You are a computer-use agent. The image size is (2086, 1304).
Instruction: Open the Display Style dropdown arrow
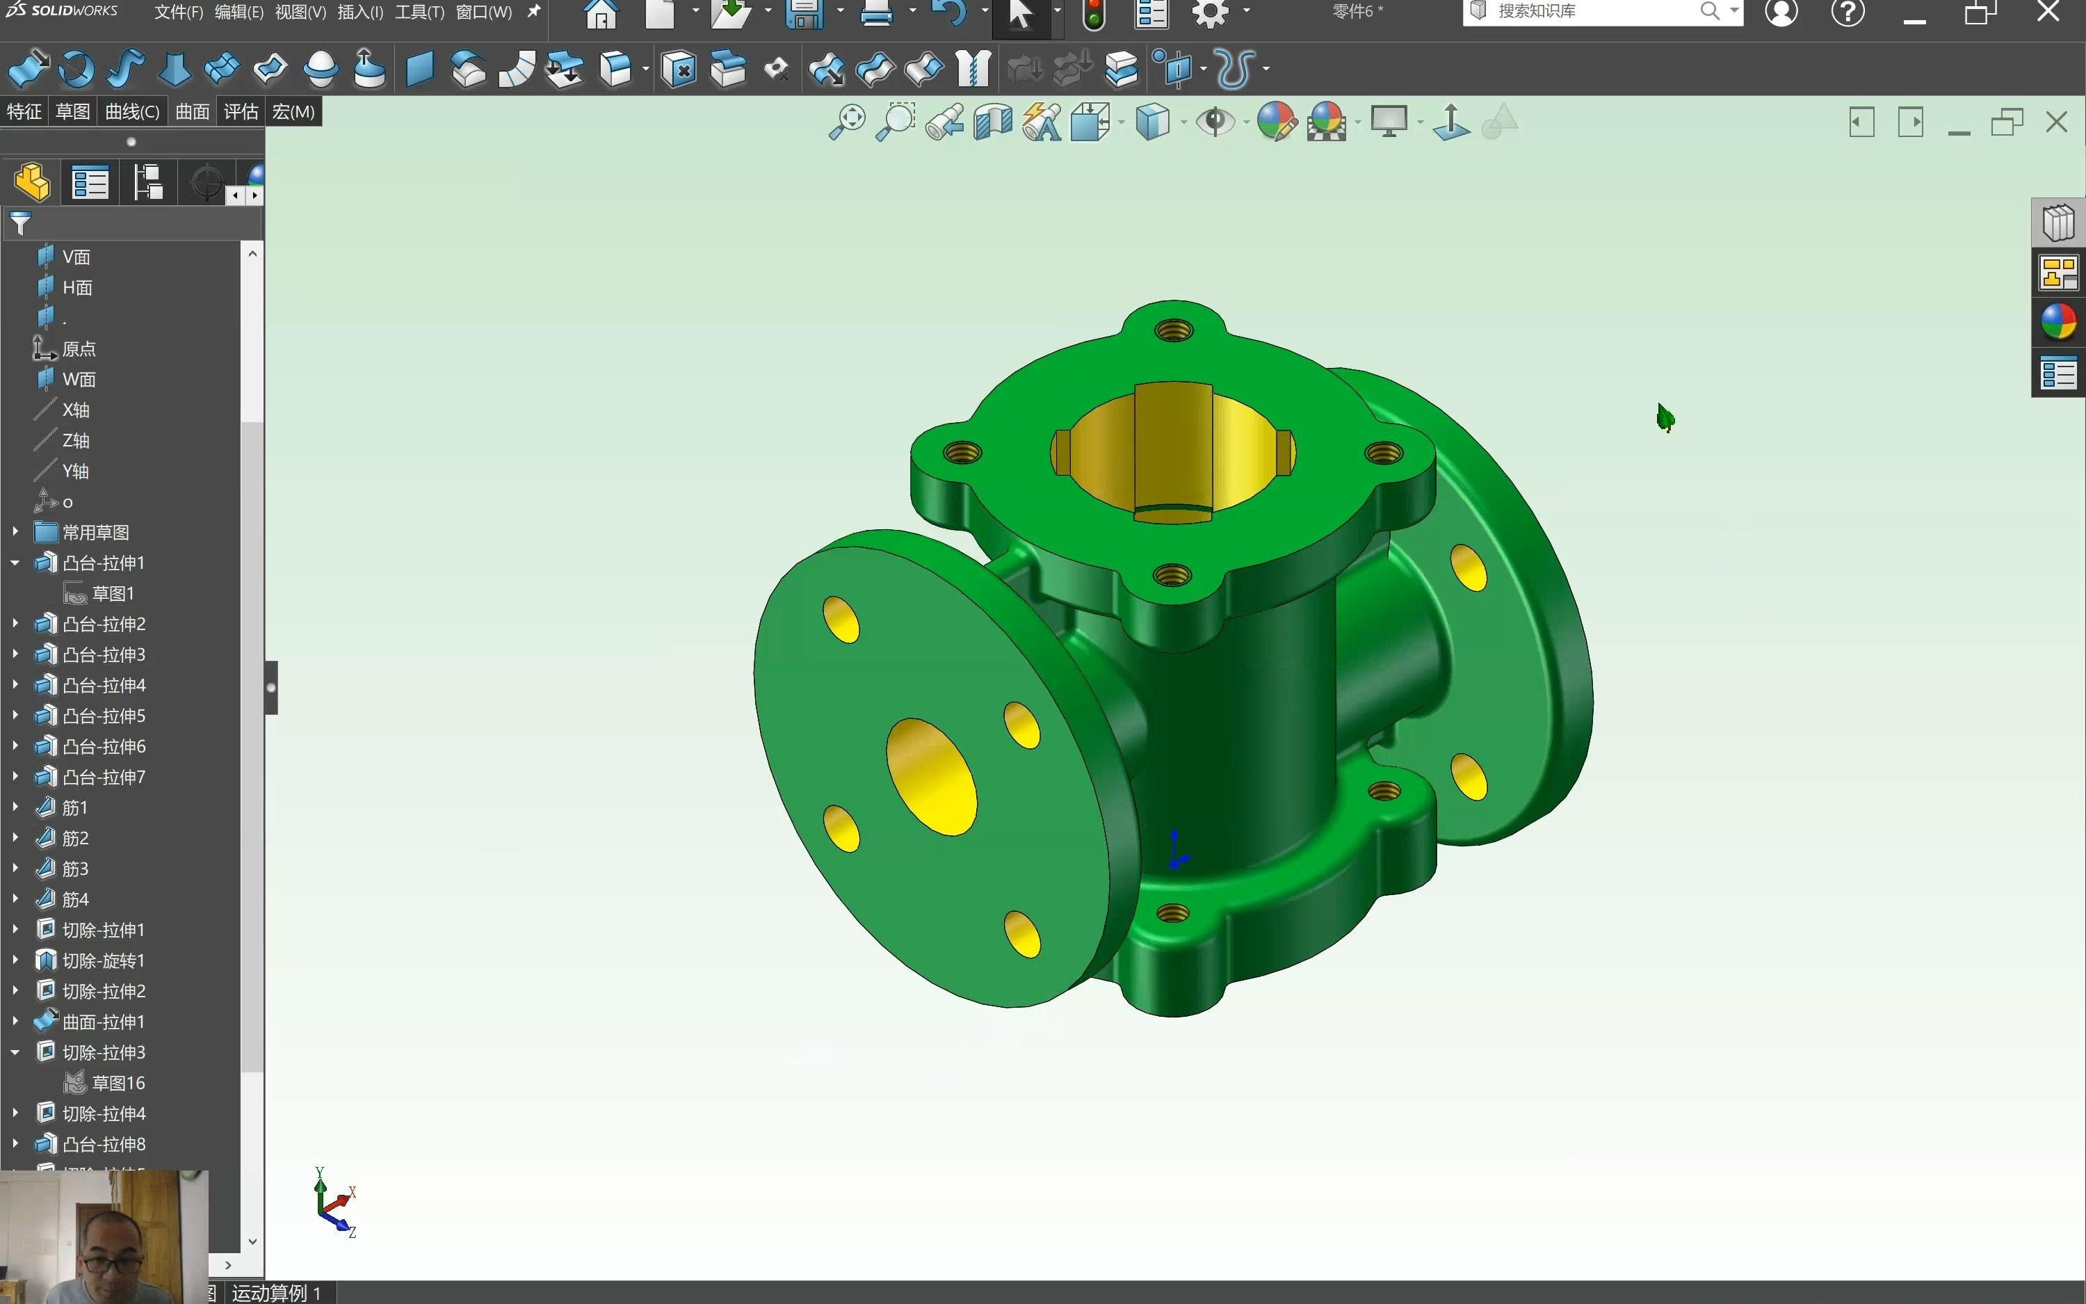[1183, 122]
